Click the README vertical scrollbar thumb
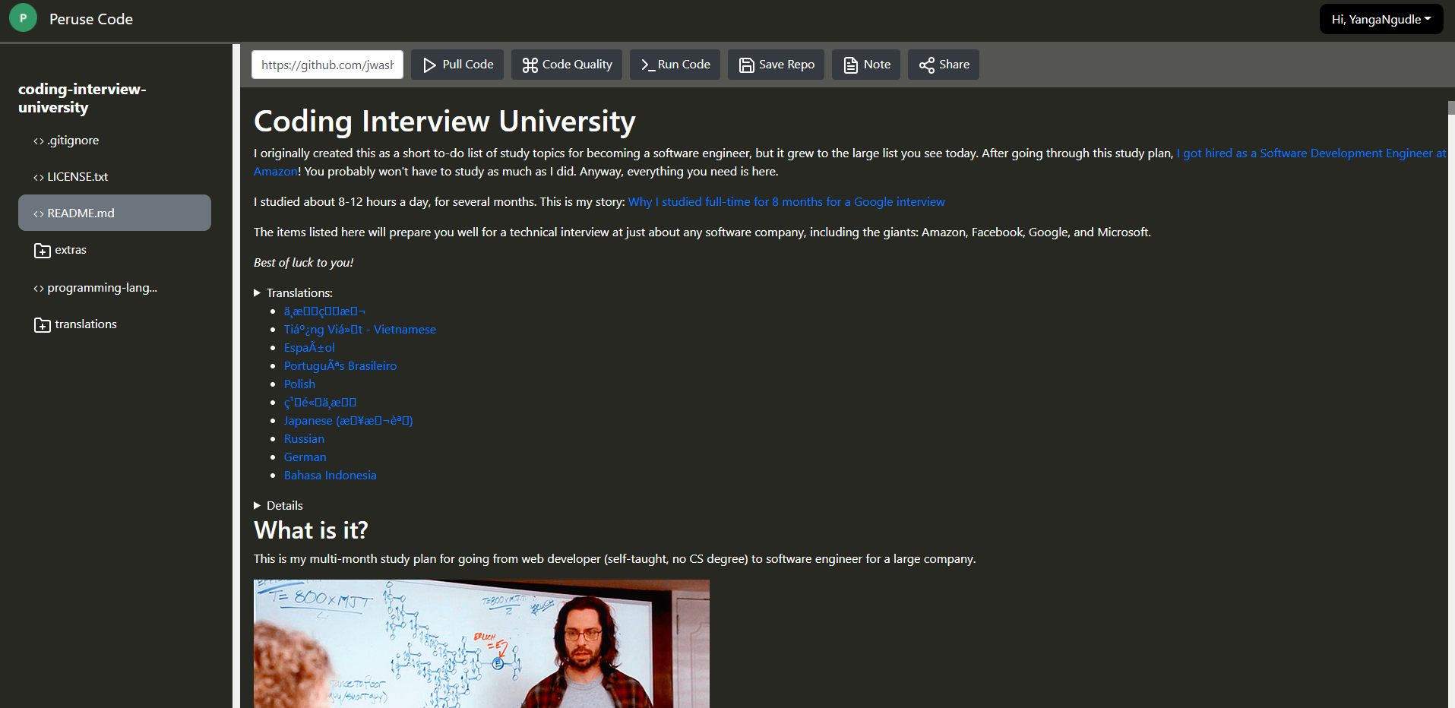 coord(1451,107)
